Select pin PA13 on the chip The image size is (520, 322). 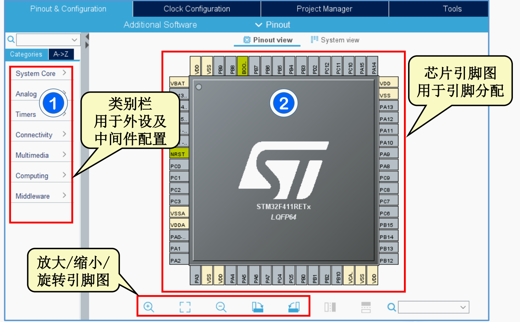pyautogui.click(x=388, y=107)
